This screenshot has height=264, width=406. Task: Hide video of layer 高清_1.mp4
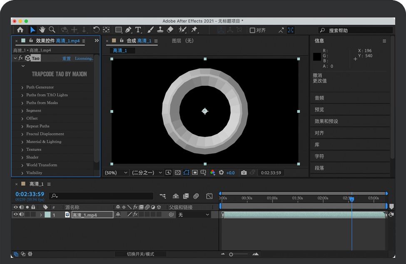[x=16, y=215]
